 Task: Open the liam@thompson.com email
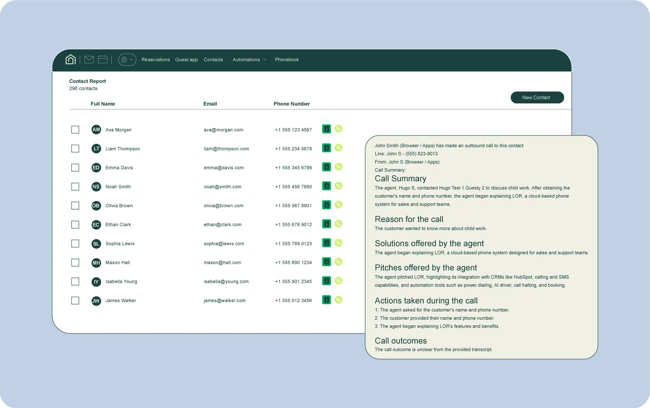(x=227, y=149)
